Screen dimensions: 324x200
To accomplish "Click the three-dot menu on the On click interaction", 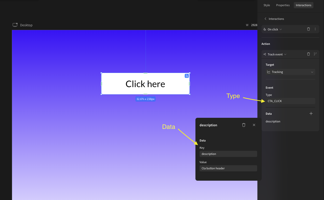I will [315, 29].
